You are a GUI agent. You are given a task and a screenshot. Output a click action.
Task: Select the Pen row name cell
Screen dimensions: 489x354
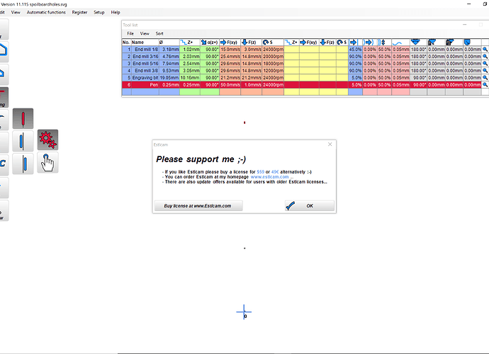(145, 84)
